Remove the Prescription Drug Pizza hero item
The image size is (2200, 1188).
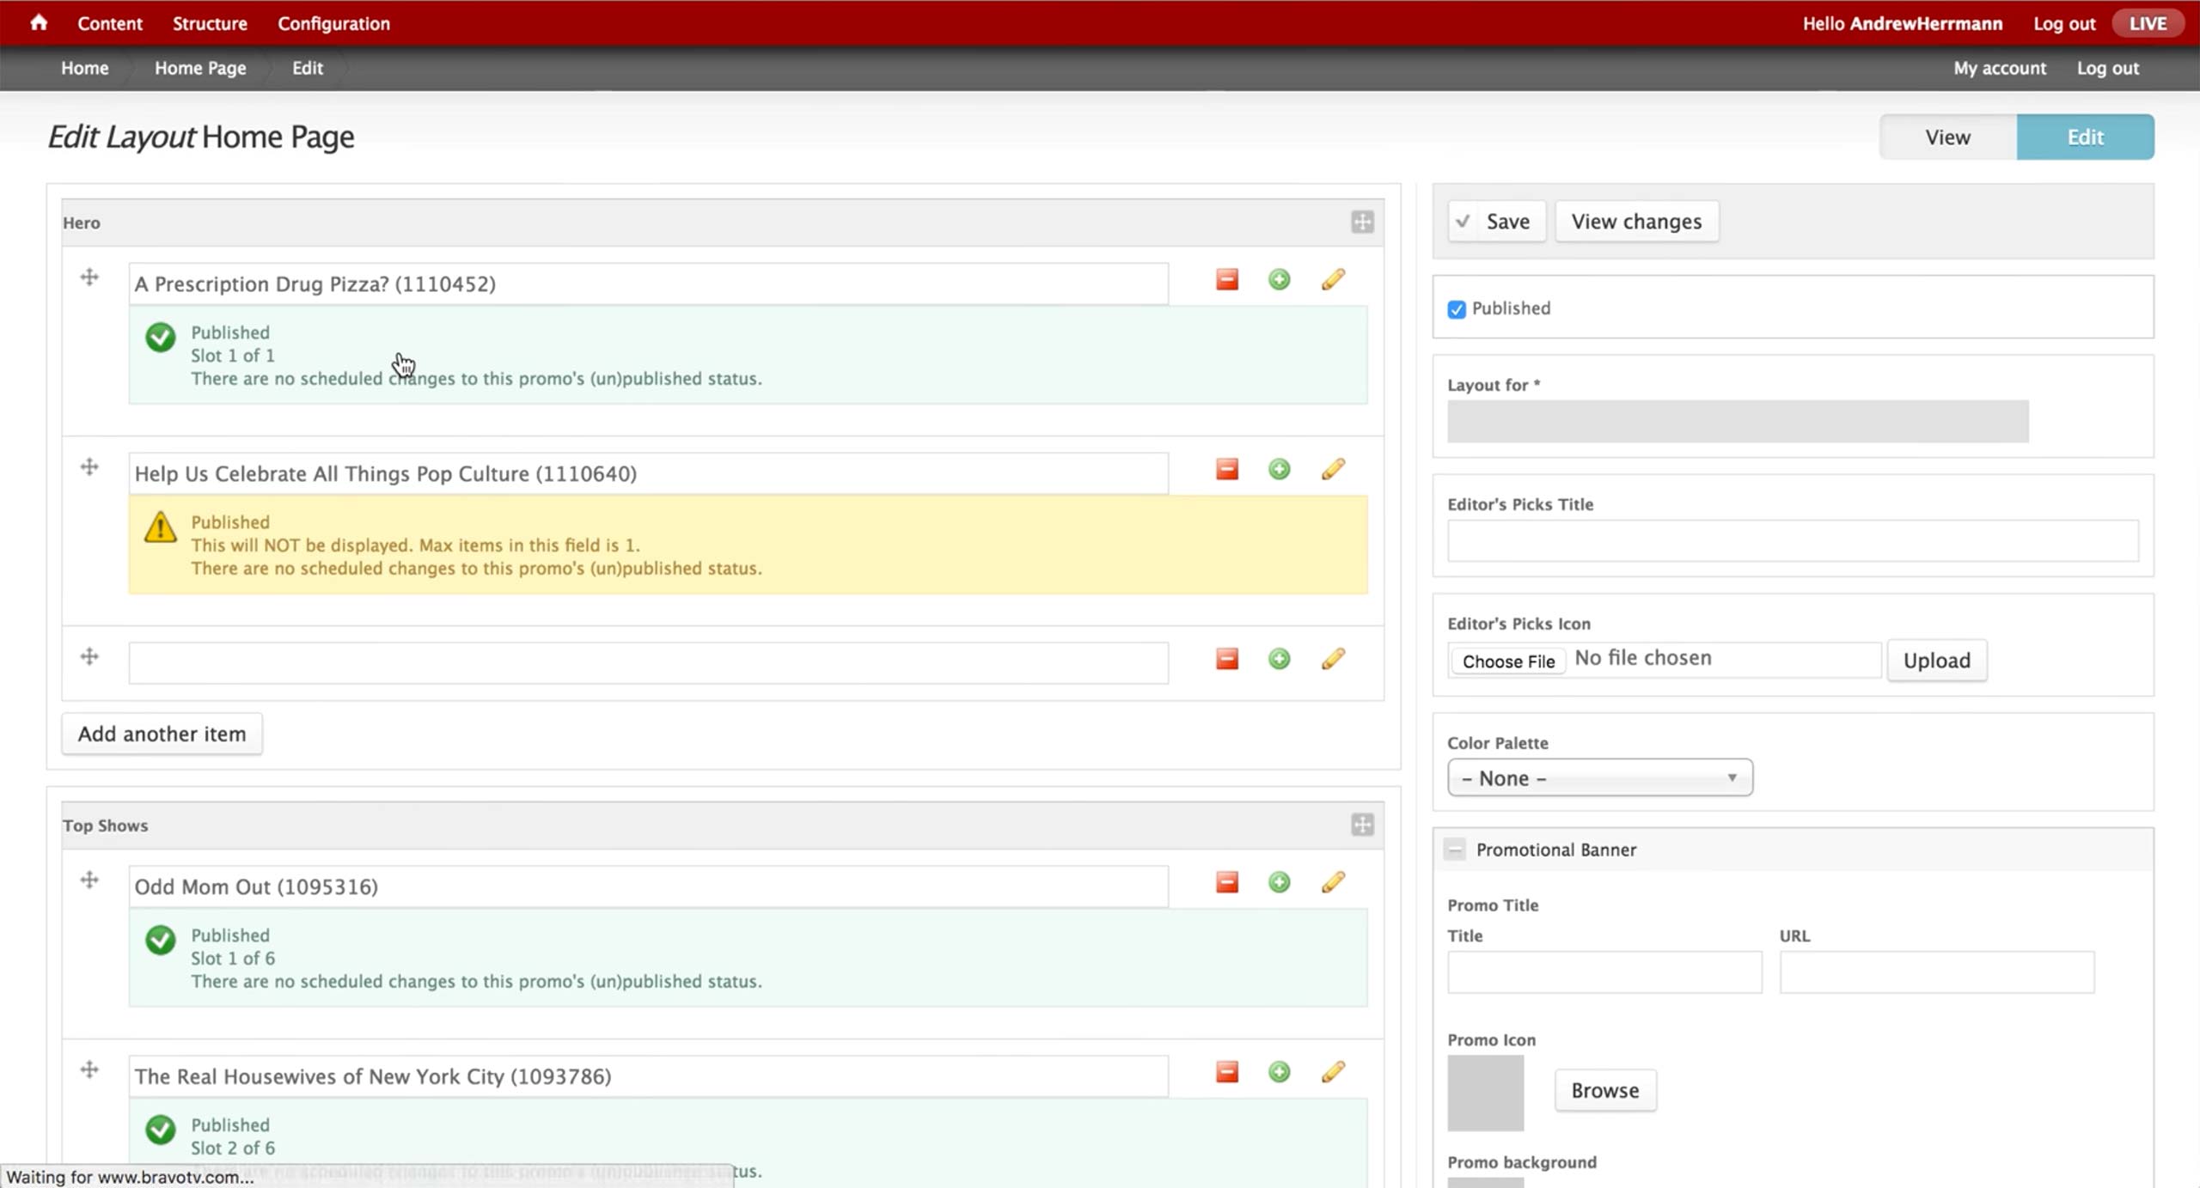tap(1226, 280)
